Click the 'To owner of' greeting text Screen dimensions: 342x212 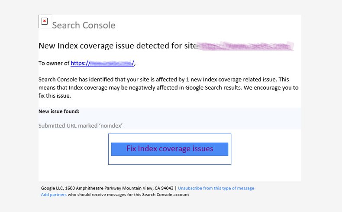(54, 63)
